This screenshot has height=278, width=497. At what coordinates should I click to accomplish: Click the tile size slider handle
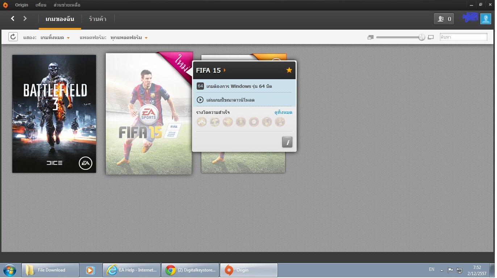point(422,37)
